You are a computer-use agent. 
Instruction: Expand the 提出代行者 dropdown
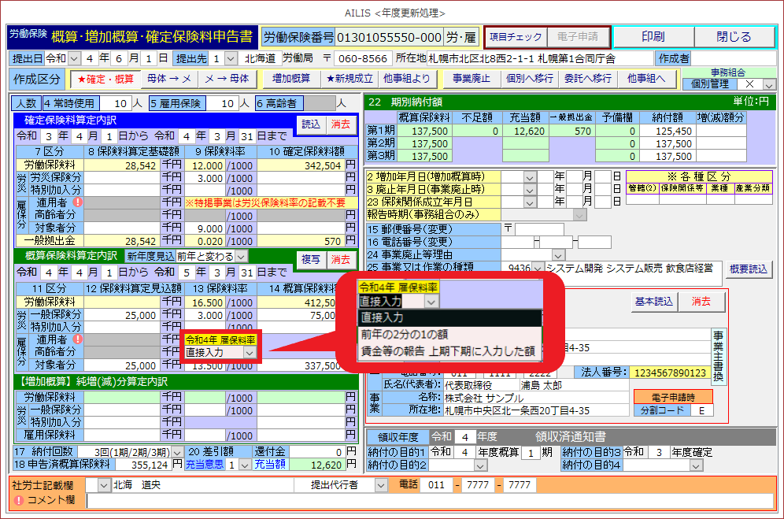379,484
